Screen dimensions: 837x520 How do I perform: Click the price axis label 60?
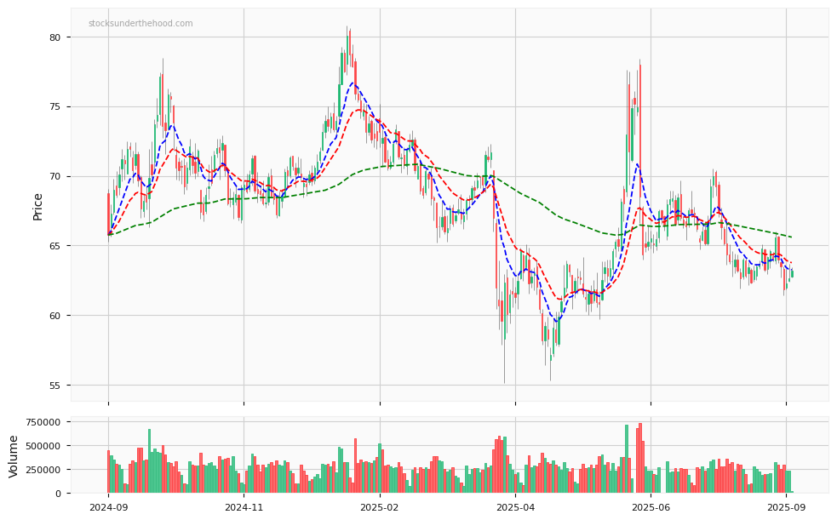pos(56,316)
